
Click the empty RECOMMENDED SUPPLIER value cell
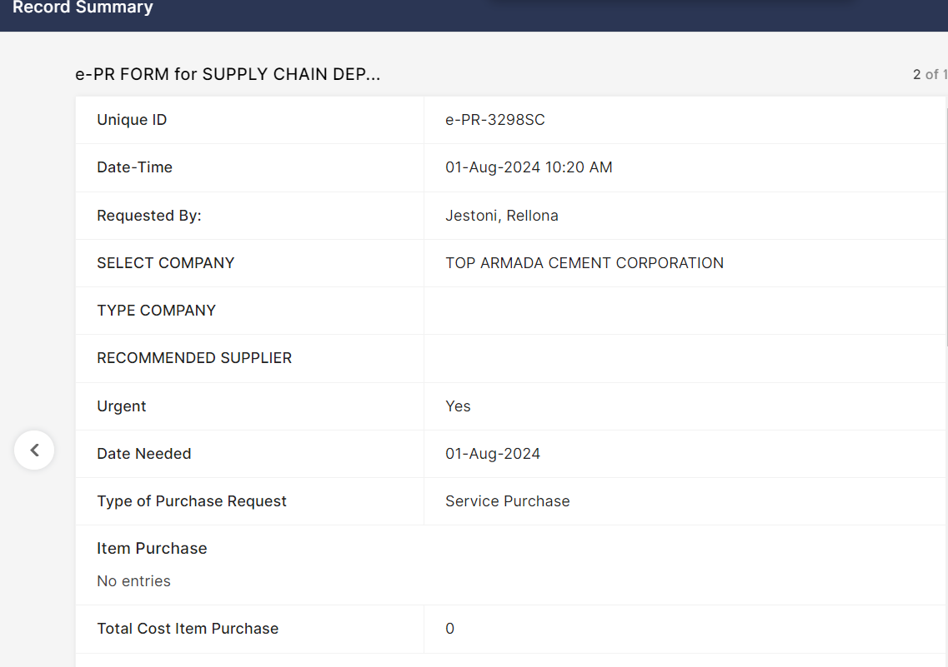[684, 358]
